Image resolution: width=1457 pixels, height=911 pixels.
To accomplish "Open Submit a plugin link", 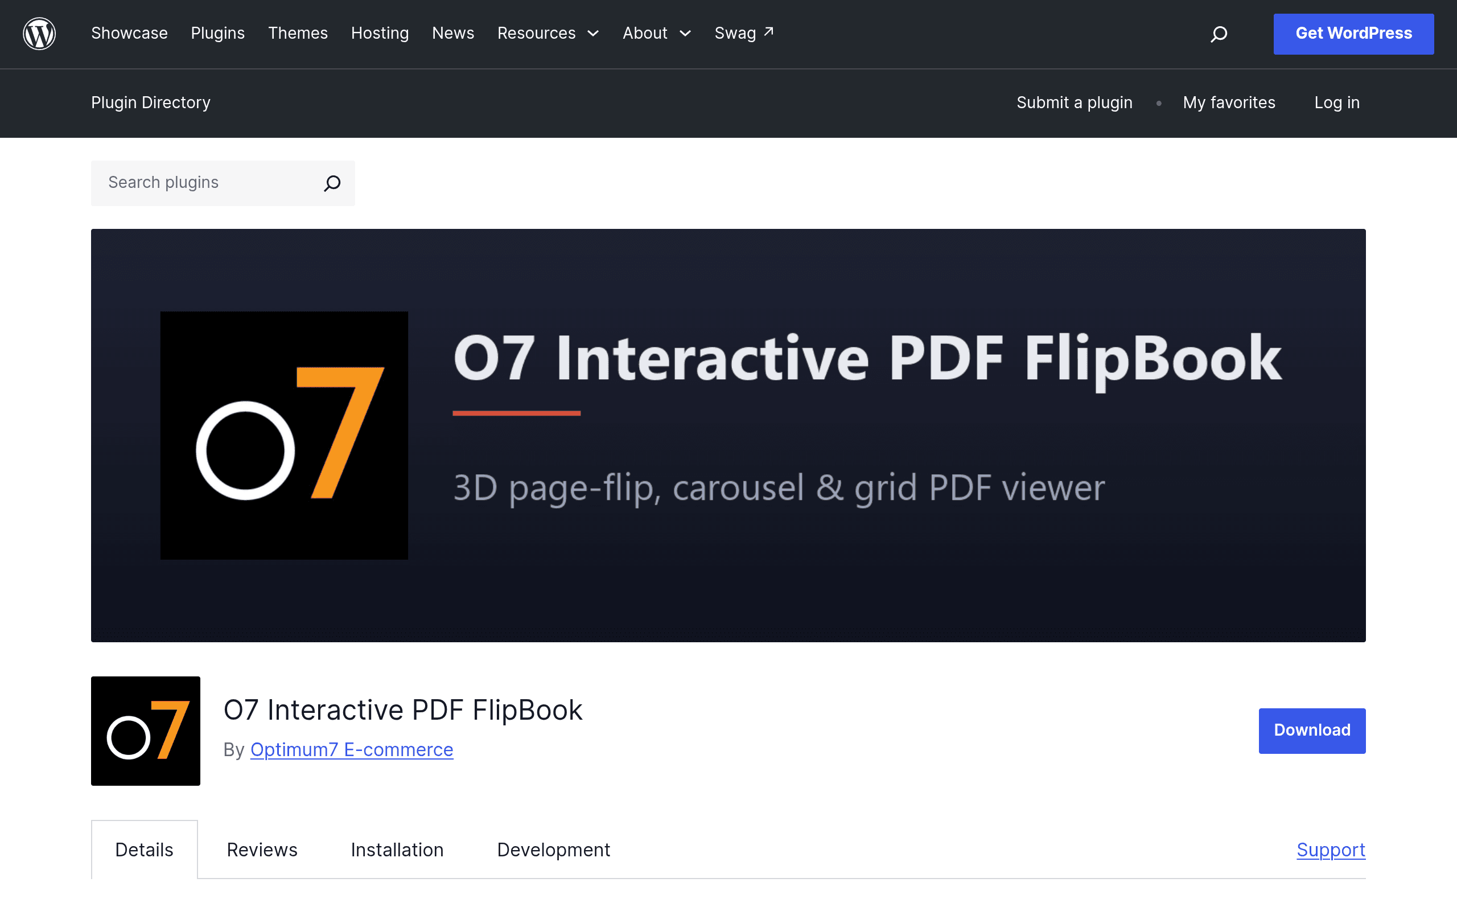I will 1074,102.
